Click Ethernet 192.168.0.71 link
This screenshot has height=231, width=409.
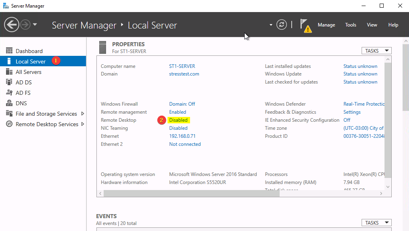click(182, 136)
